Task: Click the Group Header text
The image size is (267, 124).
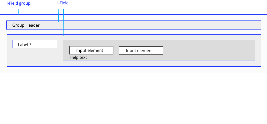Action: [x=26, y=25]
